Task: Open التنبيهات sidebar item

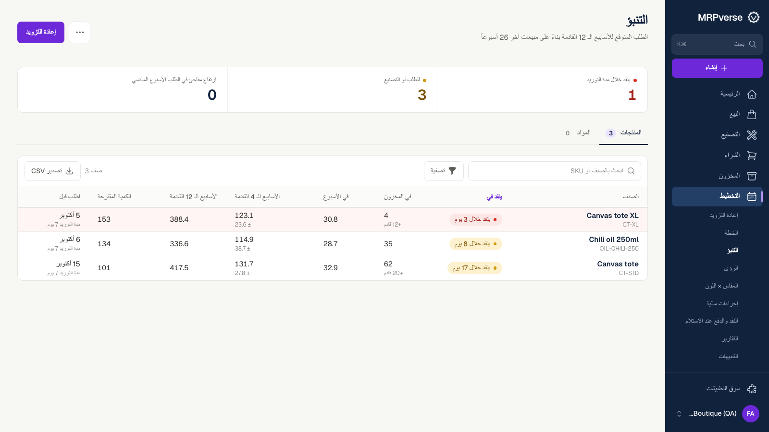Action: (728, 357)
